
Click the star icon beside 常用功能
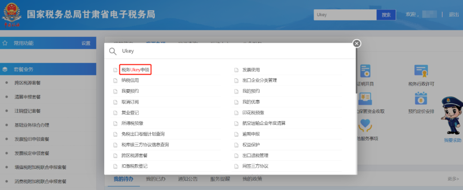pyautogui.click(x=5, y=43)
